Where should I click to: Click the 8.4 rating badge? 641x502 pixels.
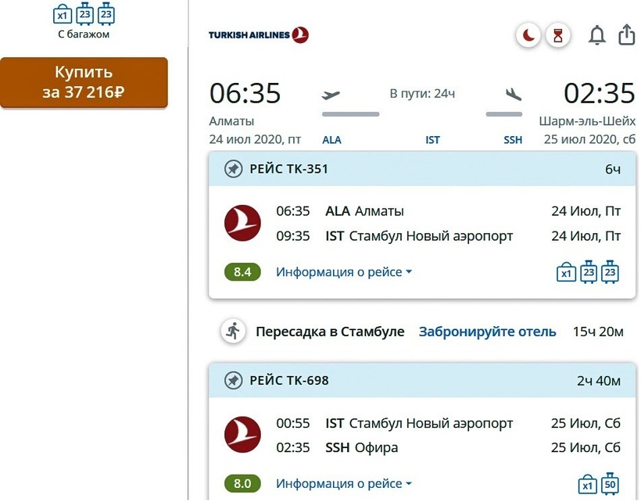242,272
